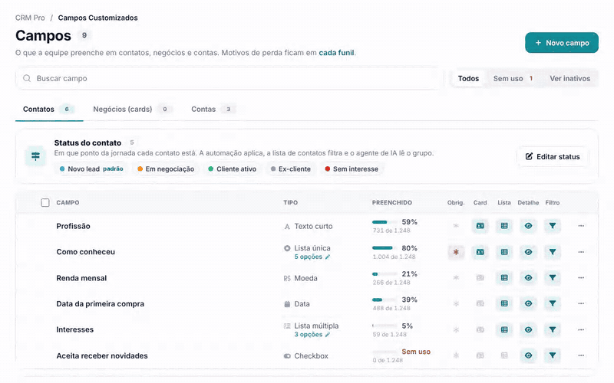Image resolution: width=614 pixels, height=383 pixels.
Task: Toggle Filtro funnel icon for Profissão
Action: pos(553,226)
